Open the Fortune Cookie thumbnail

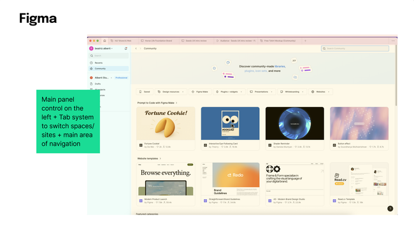point(166,123)
